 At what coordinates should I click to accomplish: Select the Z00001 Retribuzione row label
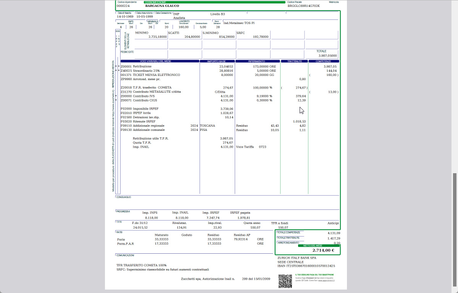click(x=136, y=66)
